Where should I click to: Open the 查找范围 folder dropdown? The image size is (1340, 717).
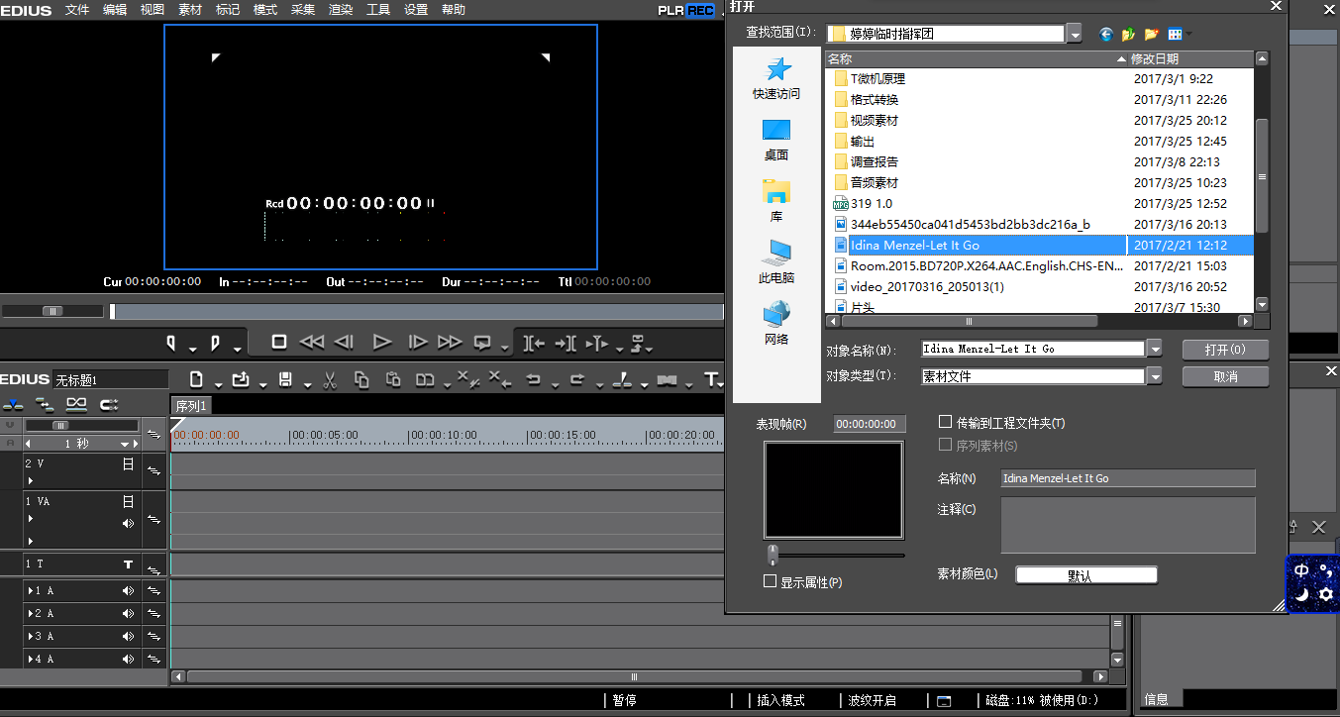coord(1075,34)
